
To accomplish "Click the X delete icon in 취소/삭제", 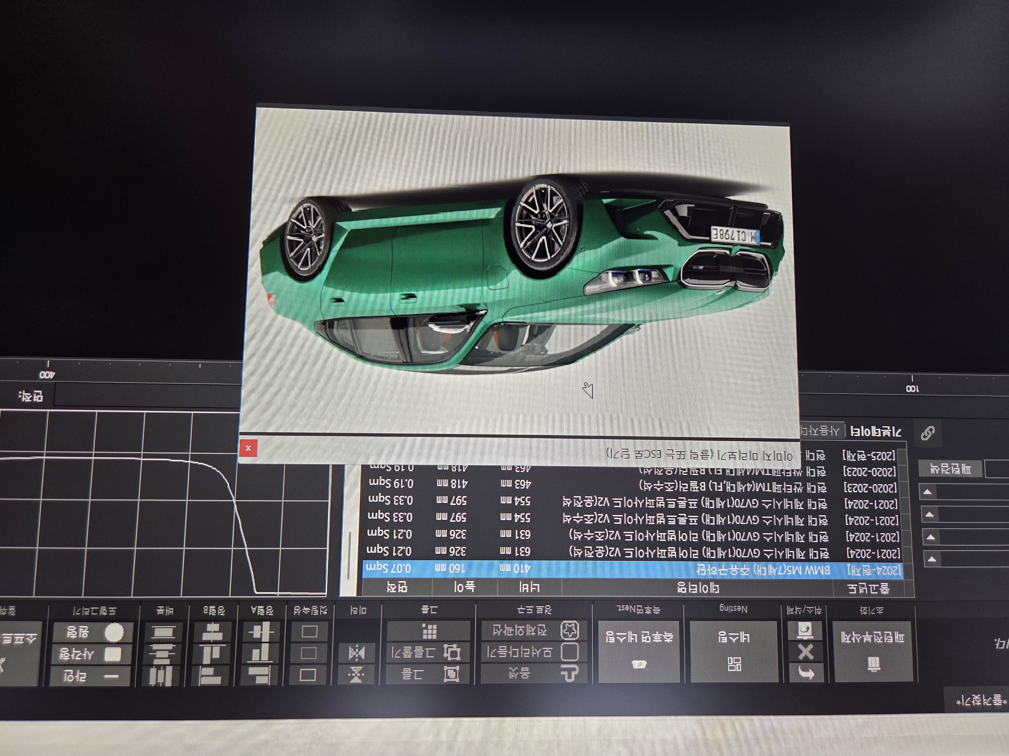I will 805,652.
